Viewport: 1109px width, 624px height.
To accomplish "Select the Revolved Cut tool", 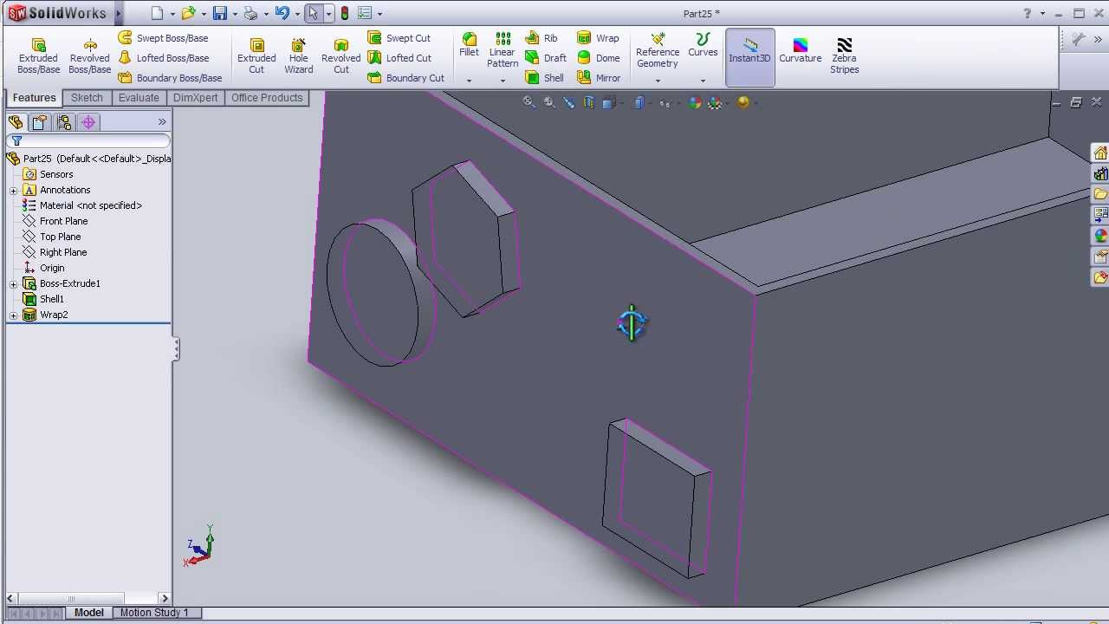I will click(x=340, y=55).
